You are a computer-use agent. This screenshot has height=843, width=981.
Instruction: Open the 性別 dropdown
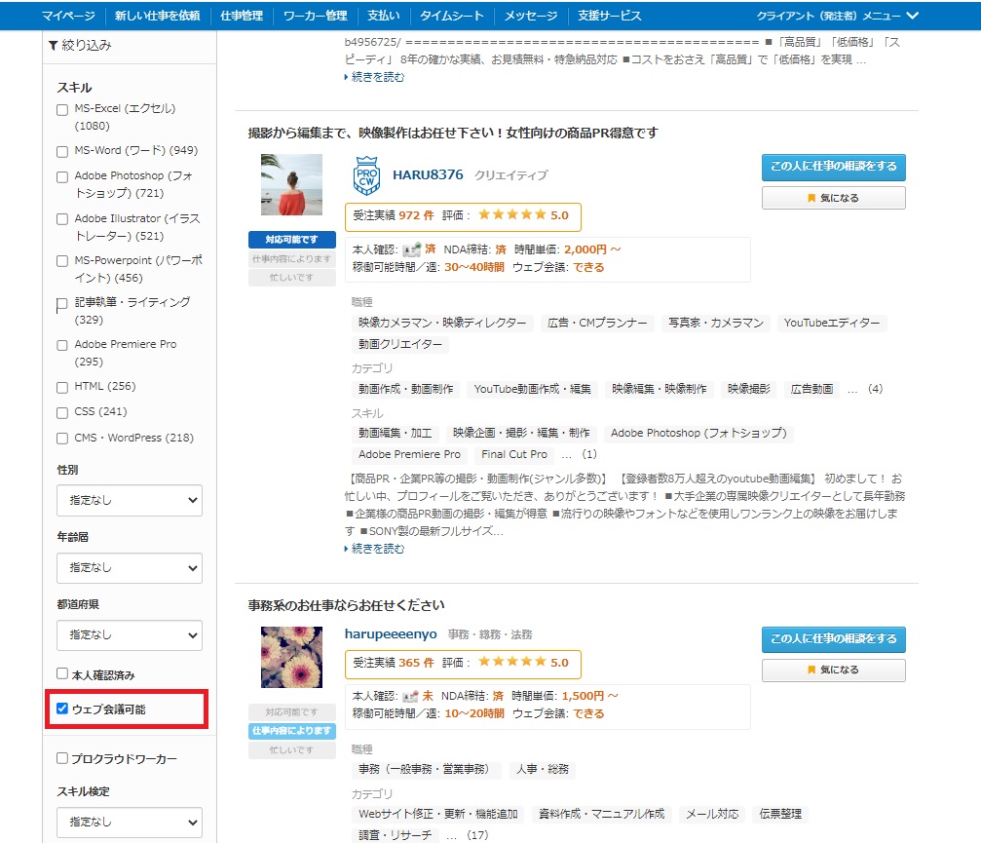130,501
